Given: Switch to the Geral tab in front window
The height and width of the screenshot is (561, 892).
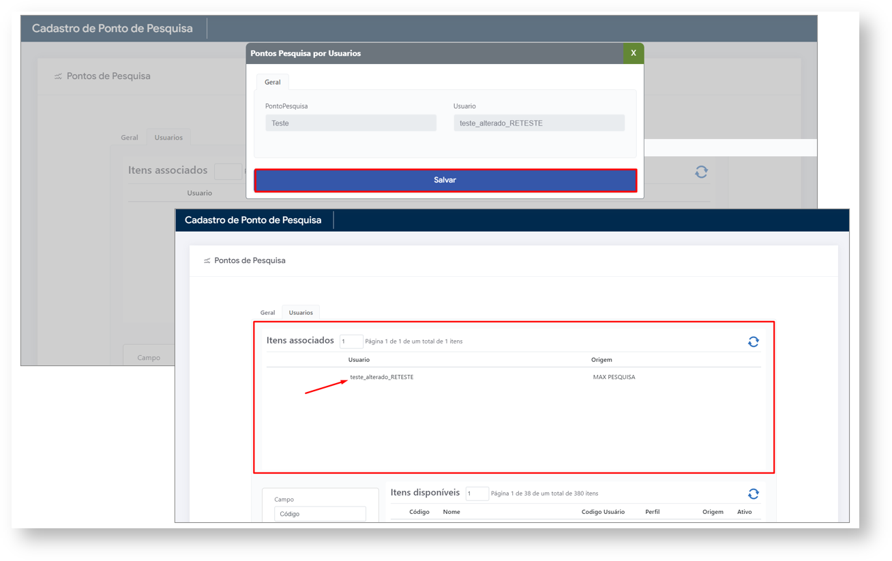Looking at the screenshot, I should (x=267, y=312).
